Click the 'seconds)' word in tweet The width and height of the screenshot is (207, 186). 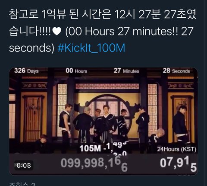pyautogui.click(x=31, y=48)
